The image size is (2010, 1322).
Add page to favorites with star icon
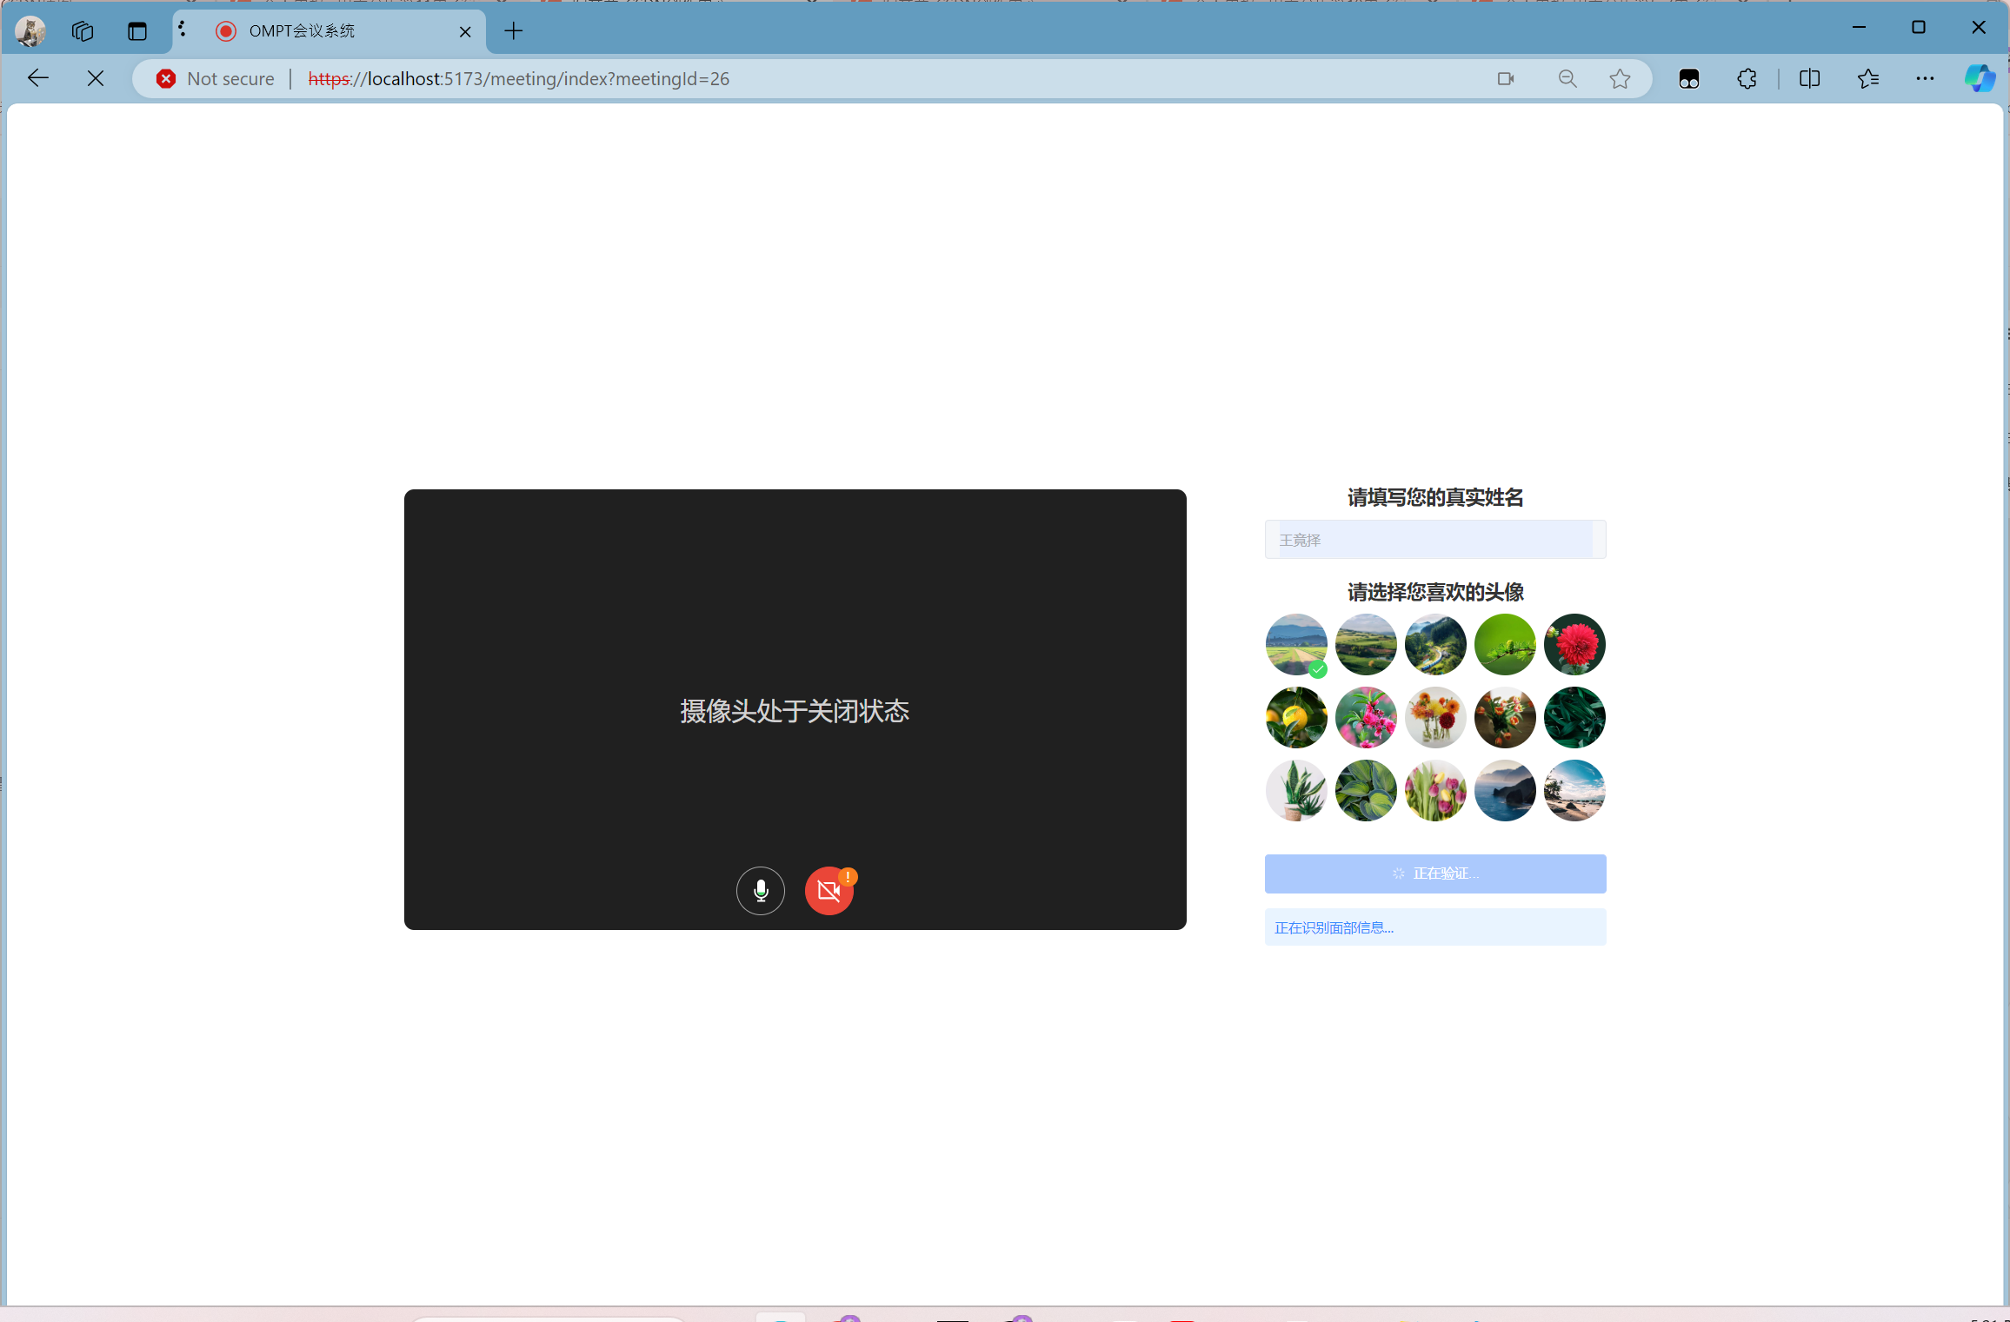1619,79
